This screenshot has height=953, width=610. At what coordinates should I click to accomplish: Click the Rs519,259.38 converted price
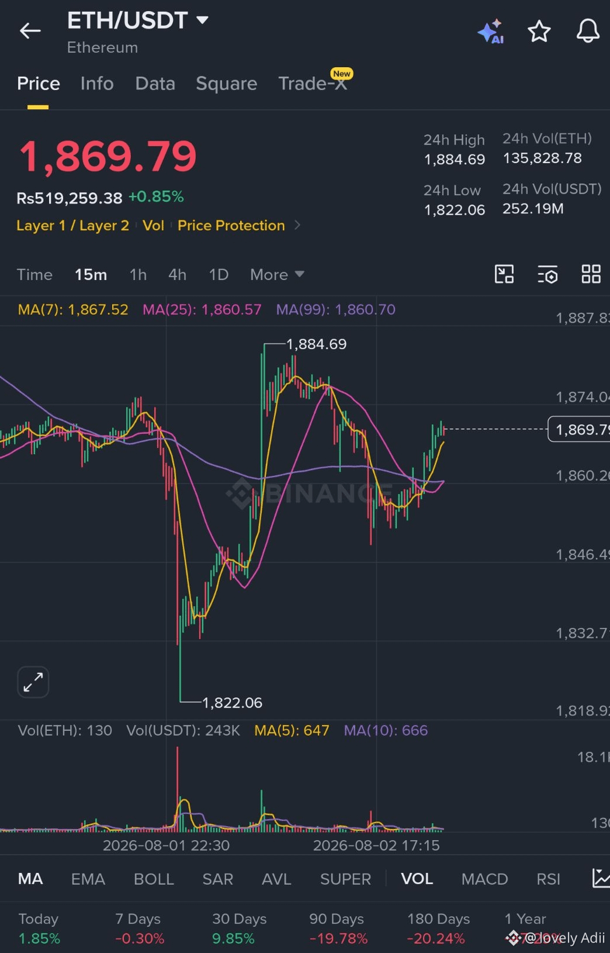(70, 198)
